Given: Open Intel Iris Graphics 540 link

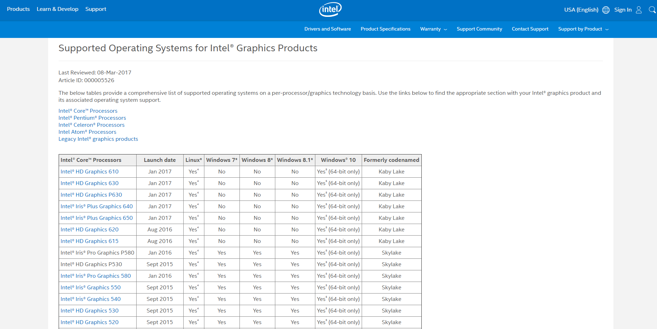Looking at the screenshot, I should 91,299.
